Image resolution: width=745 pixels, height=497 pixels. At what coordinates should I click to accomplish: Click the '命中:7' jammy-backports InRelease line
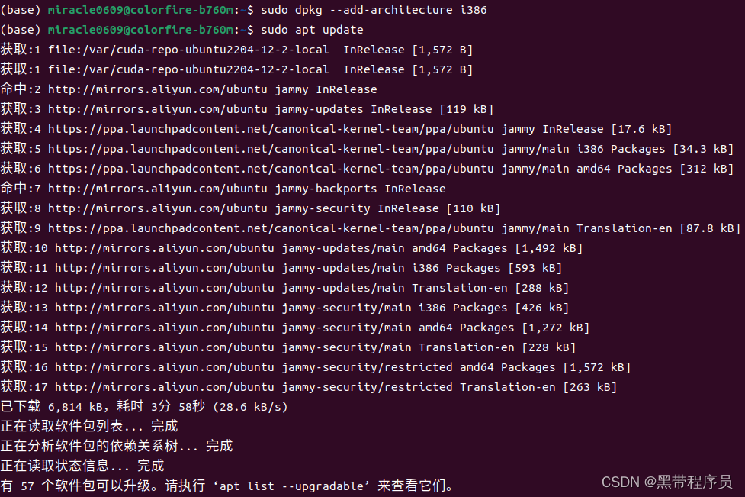click(223, 189)
